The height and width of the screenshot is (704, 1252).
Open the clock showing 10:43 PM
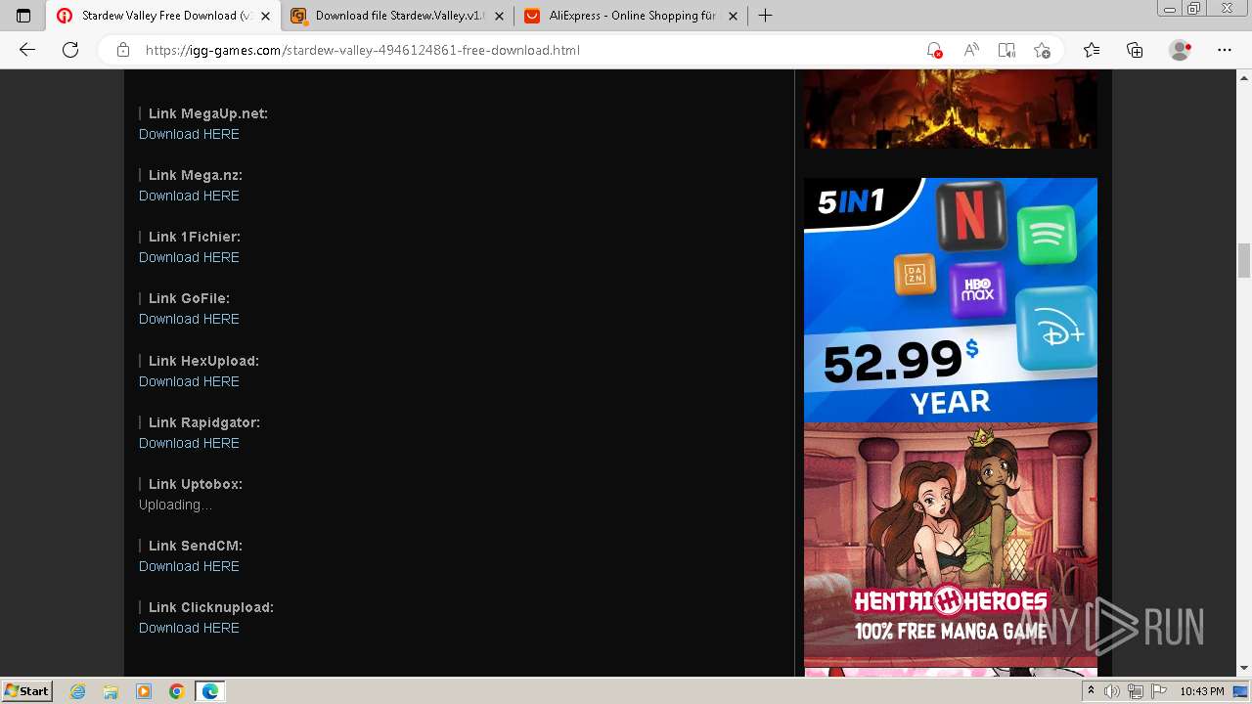(x=1201, y=691)
